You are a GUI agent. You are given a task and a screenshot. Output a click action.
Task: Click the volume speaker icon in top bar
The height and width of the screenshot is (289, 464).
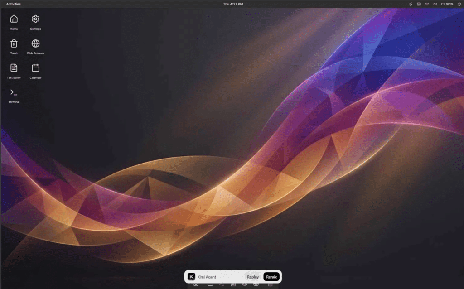[435, 4]
